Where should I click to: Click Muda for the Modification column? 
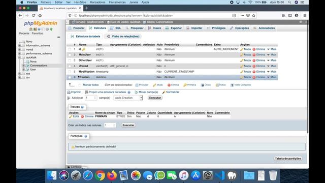245,72
